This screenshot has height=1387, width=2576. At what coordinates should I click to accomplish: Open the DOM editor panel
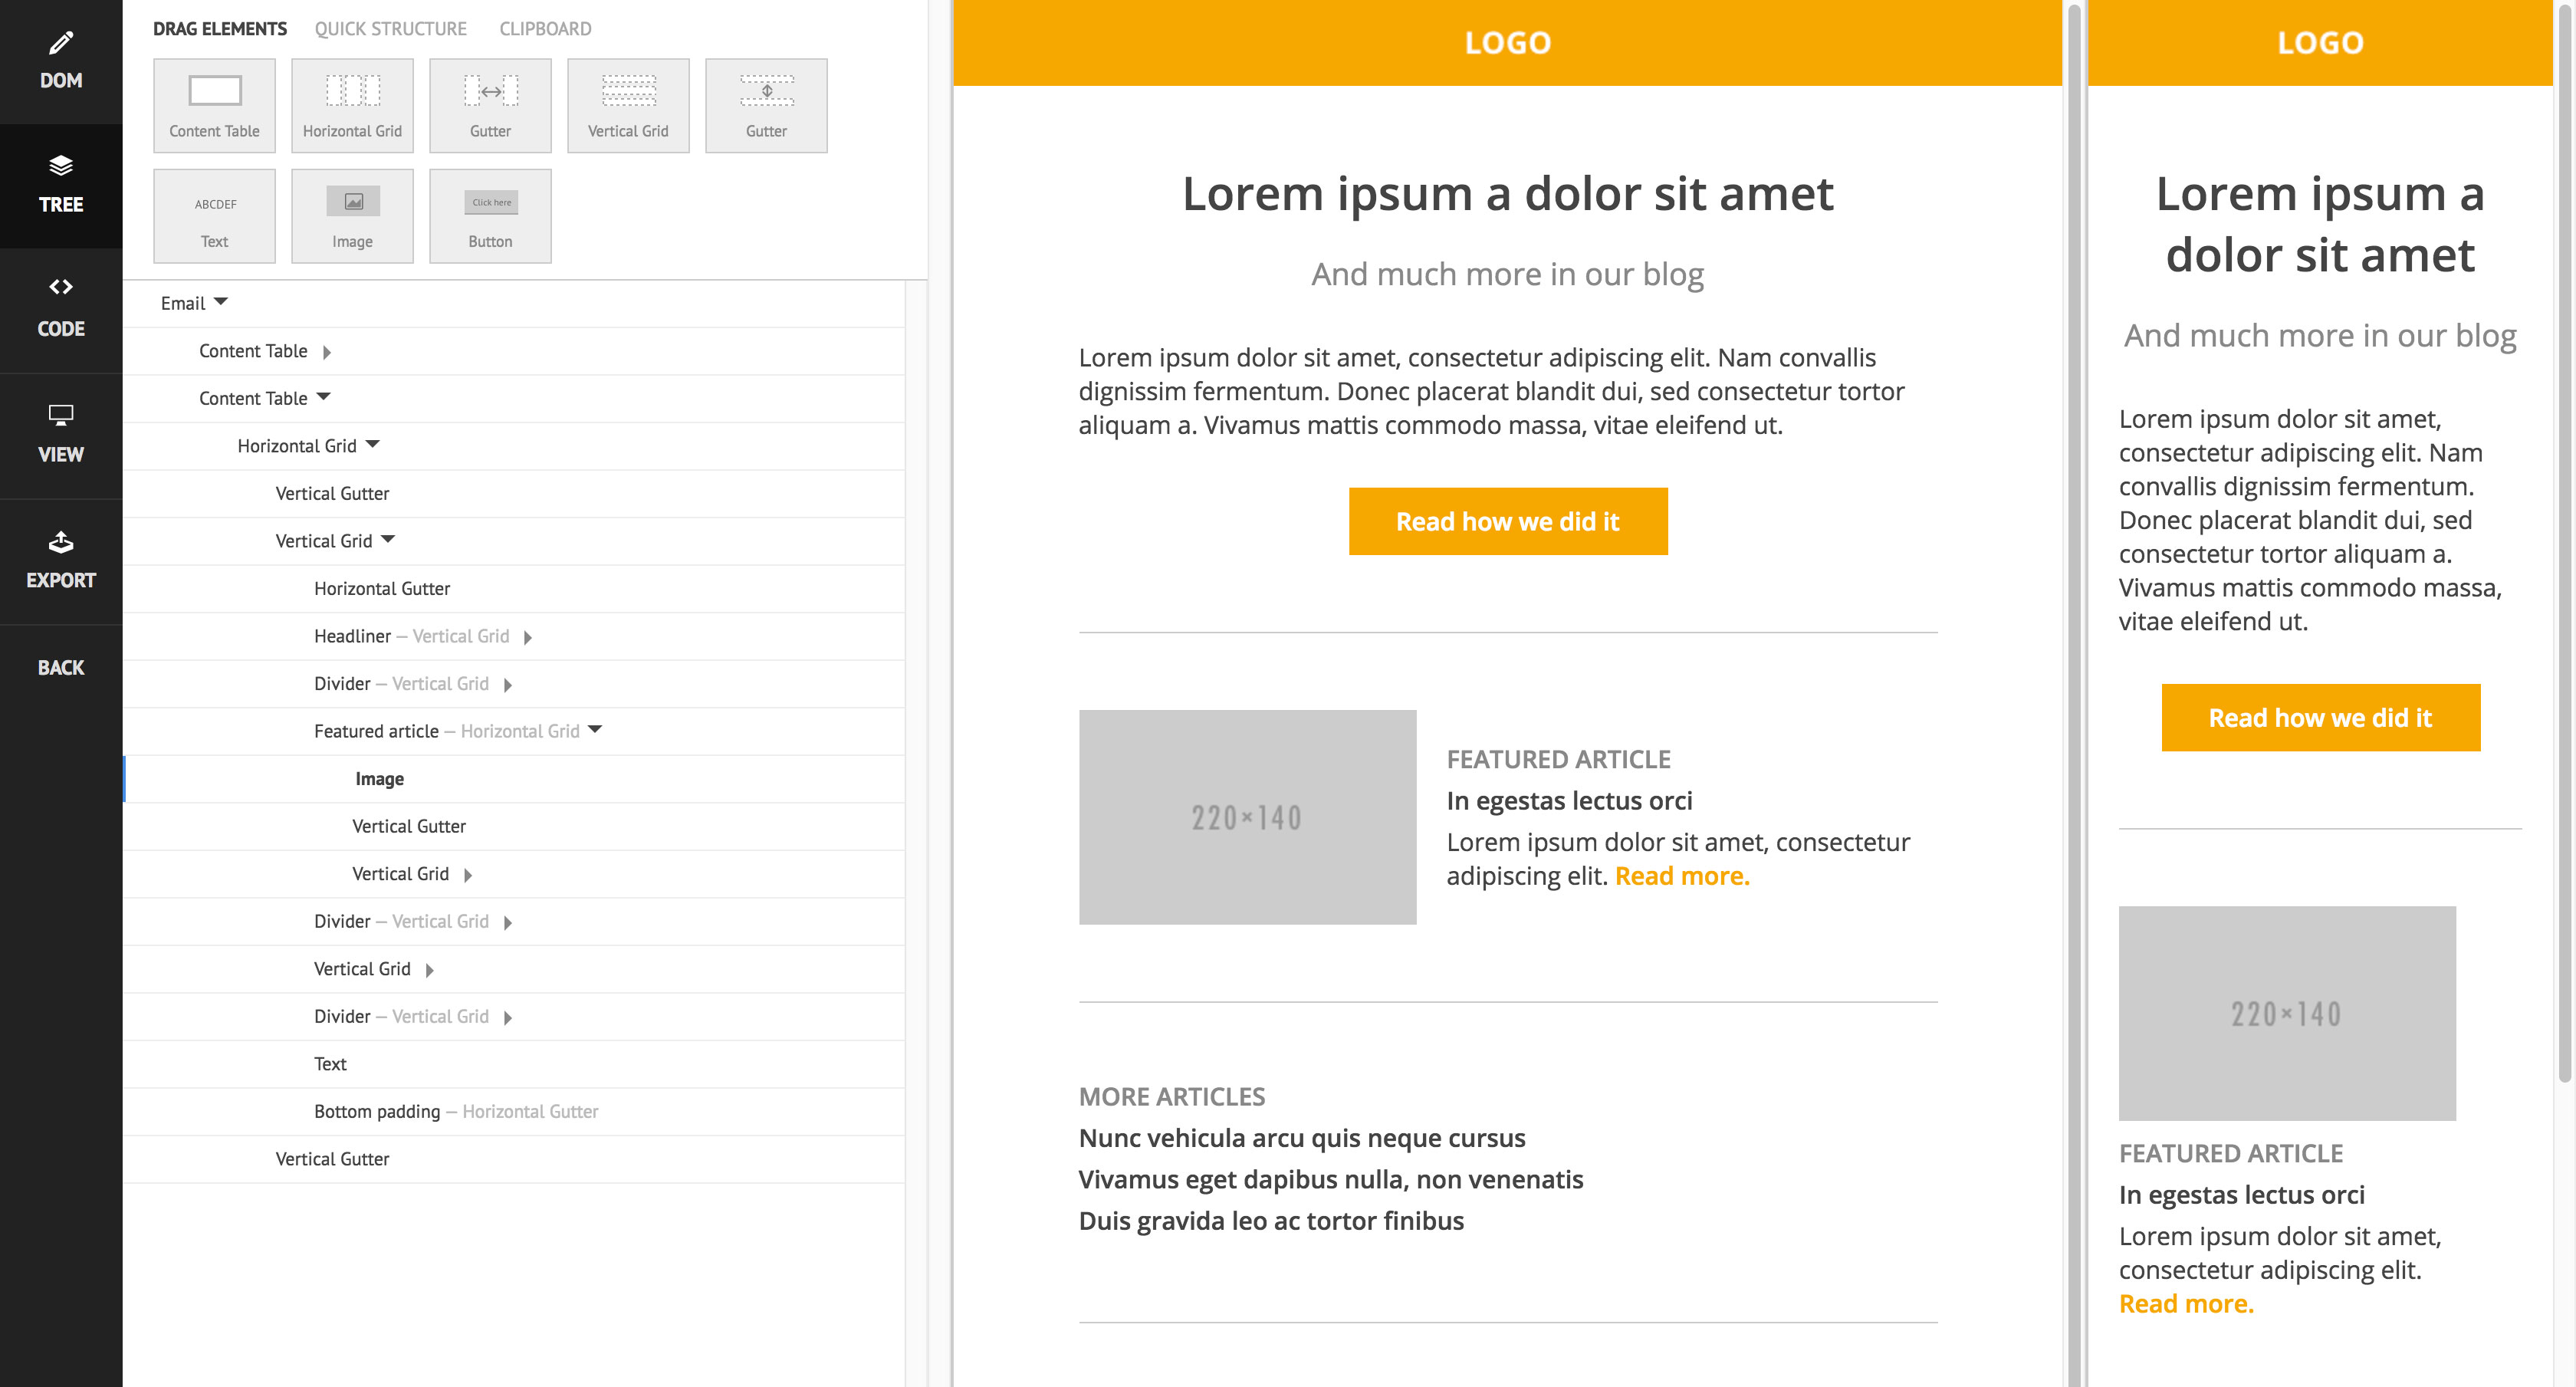(61, 60)
